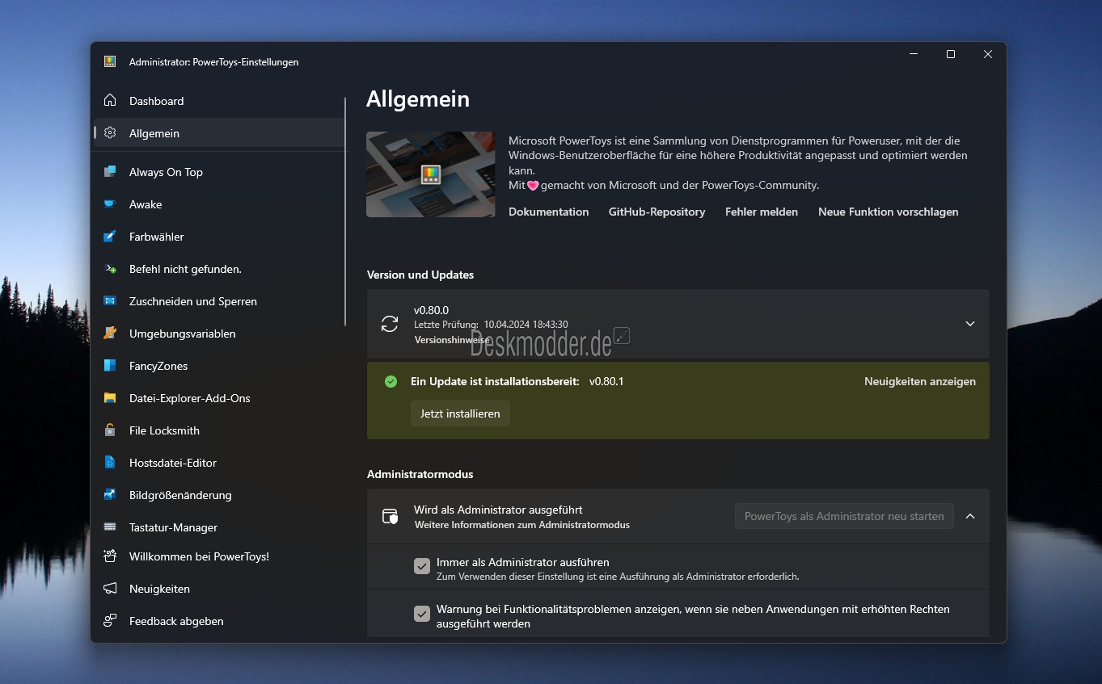Viewport: 1102px width, 684px height.
Task: Click the Feedback abgeben icon
Action: pos(110,620)
